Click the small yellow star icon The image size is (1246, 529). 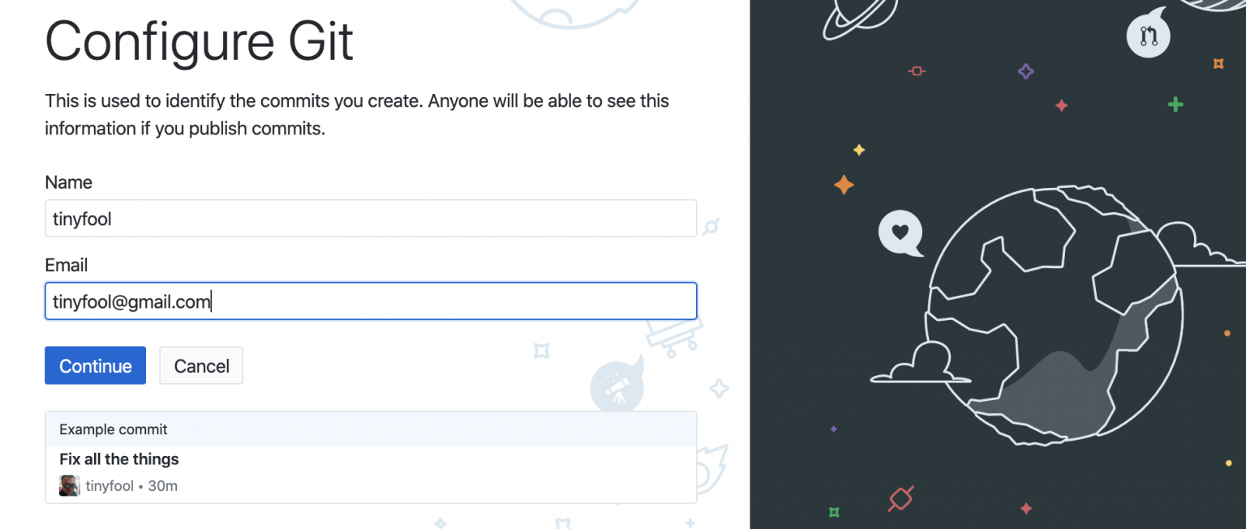tap(859, 150)
